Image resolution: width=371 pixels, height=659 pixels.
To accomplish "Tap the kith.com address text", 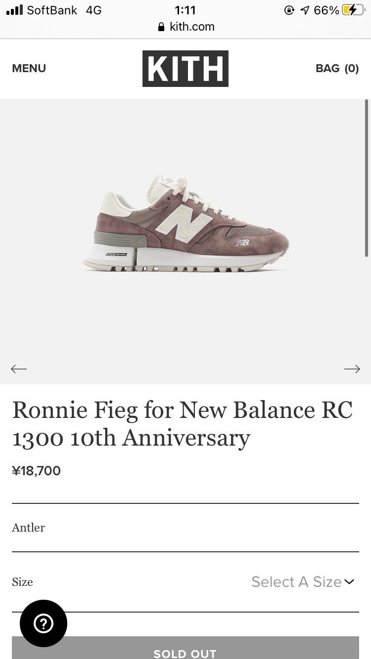I will coord(192,27).
